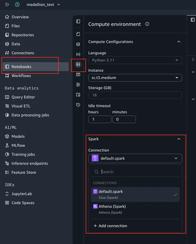Collapse Compute Configurations section
The image size is (196, 244).
(x=179, y=42)
